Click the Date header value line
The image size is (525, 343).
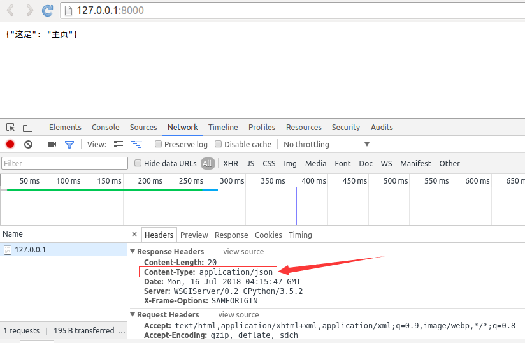click(222, 281)
